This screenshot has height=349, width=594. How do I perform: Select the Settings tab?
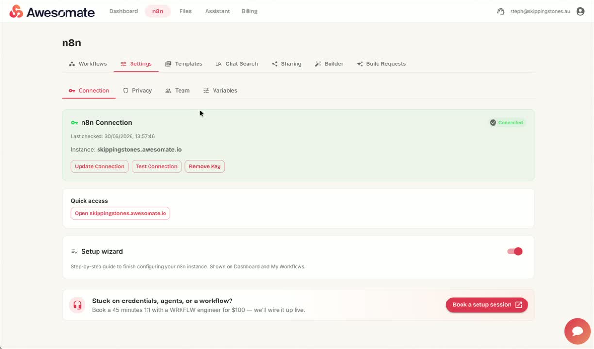coord(136,64)
